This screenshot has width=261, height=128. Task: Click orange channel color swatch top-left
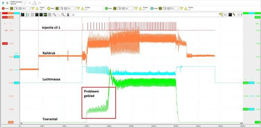tap(11, 13)
